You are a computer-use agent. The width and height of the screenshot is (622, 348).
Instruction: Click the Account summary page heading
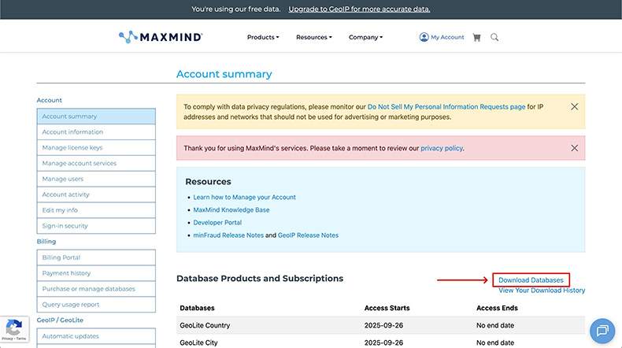click(x=224, y=74)
